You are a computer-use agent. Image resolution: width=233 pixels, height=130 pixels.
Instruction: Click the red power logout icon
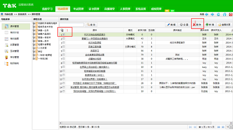click(x=231, y=14)
